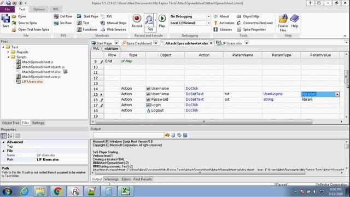Switch to the Errors output tab

pyautogui.click(x=126, y=179)
